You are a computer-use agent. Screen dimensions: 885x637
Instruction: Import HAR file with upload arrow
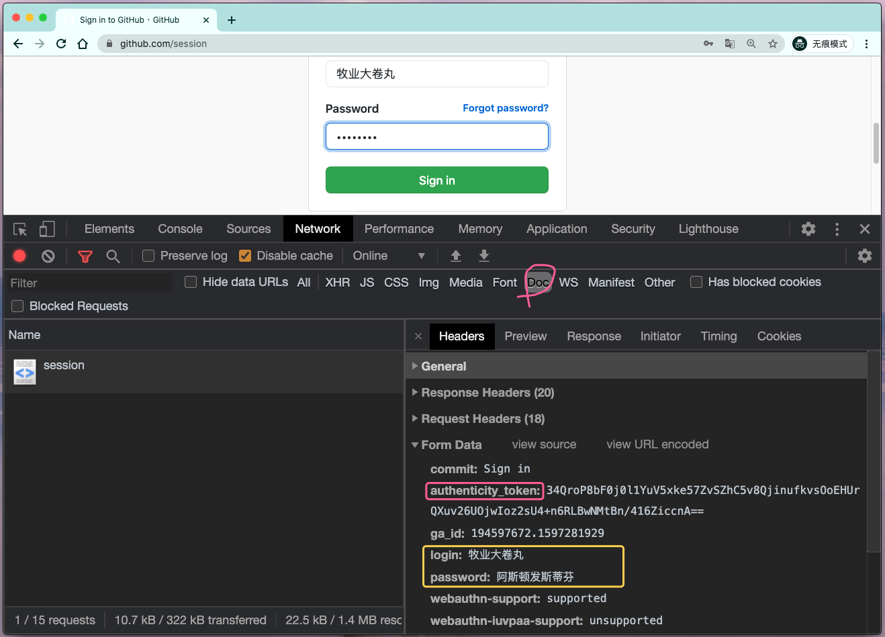click(x=456, y=256)
